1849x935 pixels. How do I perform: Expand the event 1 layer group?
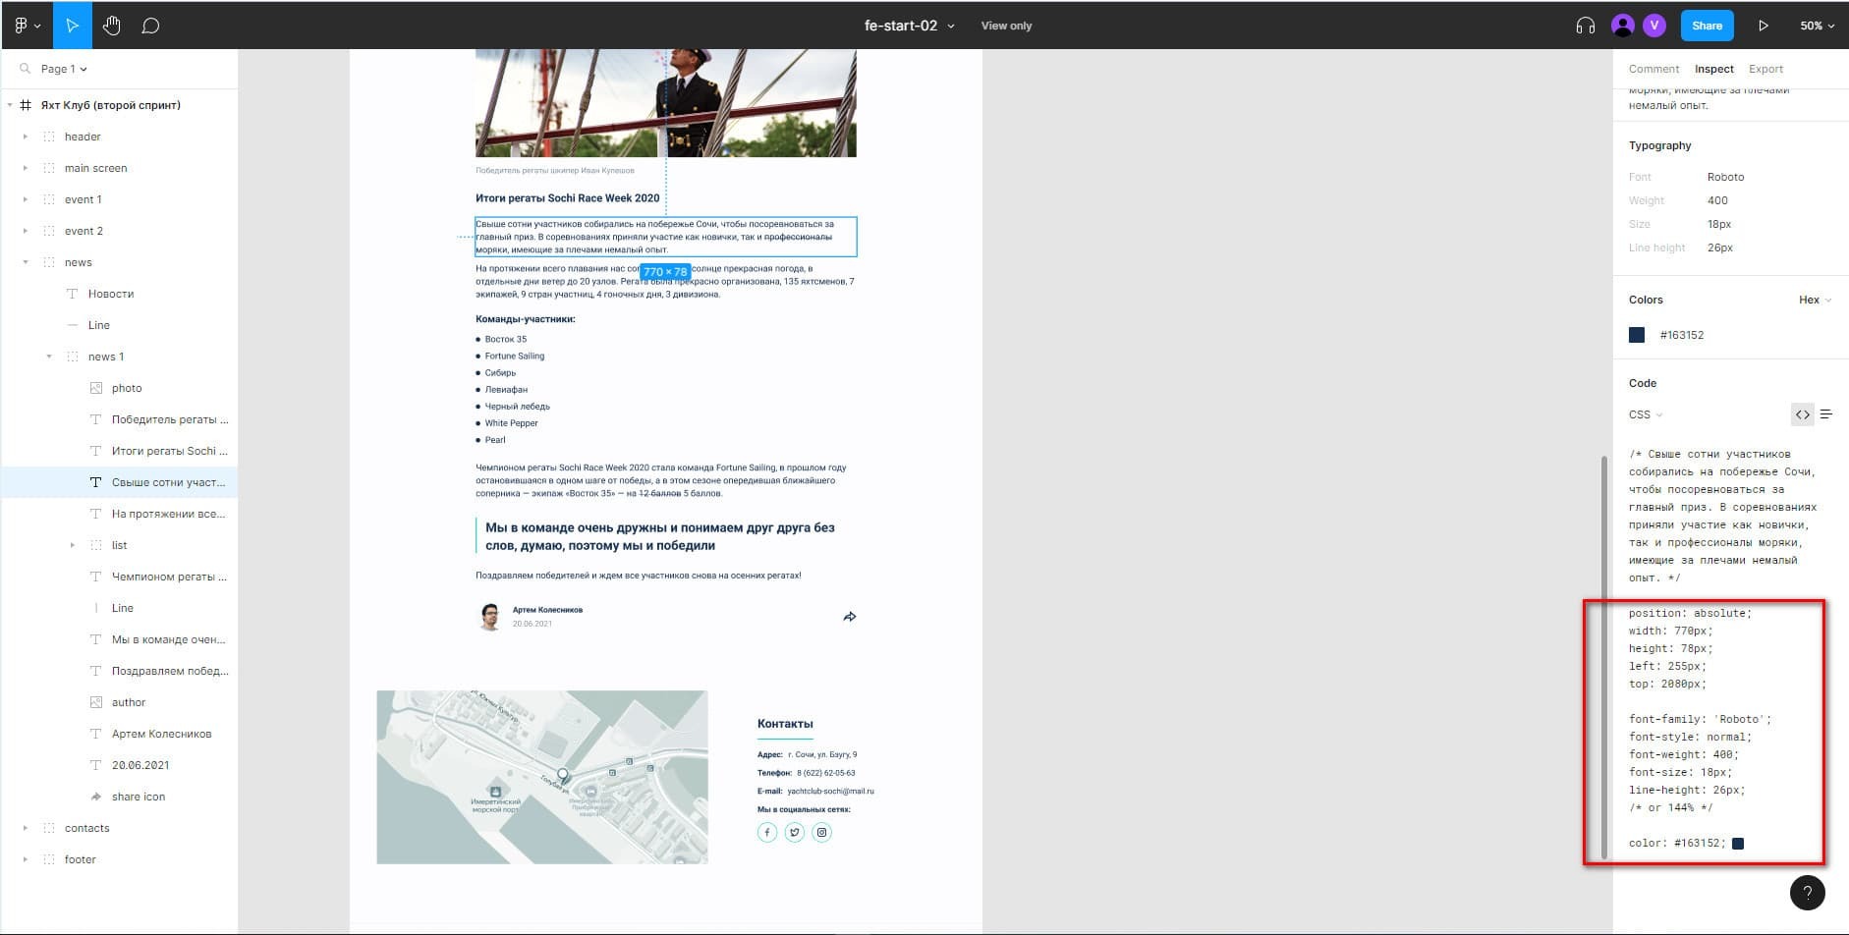pos(26,199)
